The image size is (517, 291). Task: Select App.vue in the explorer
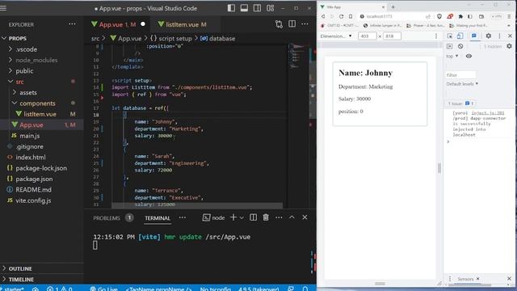42,125
